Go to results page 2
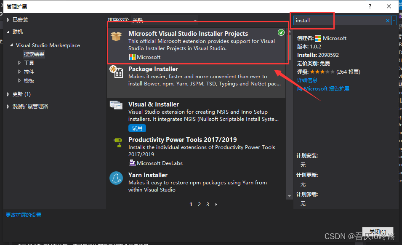 point(199,205)
